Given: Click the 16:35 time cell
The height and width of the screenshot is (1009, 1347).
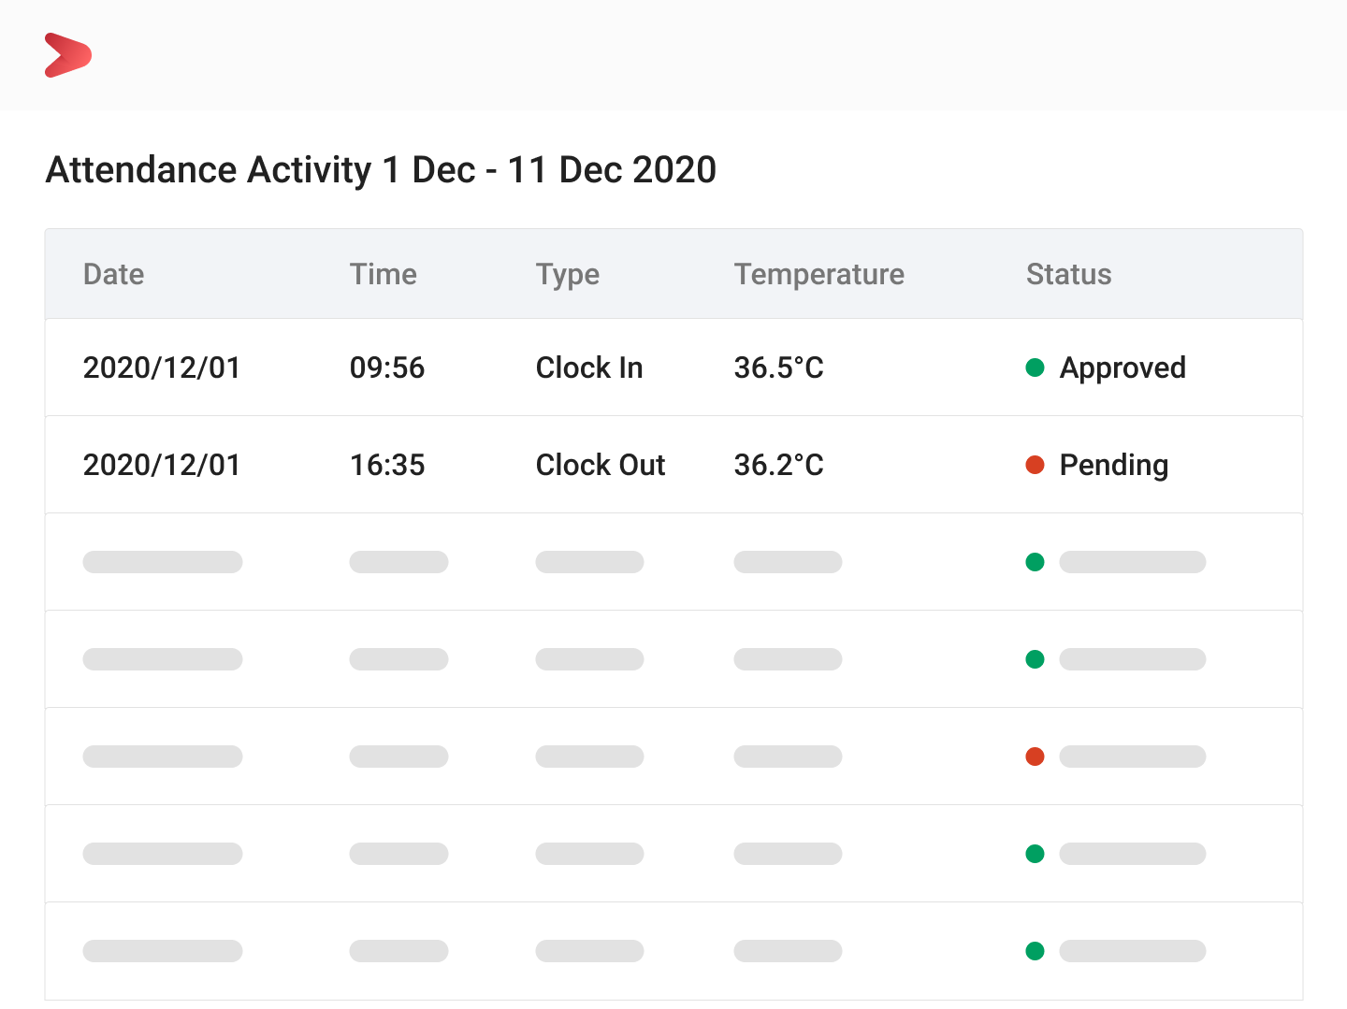Looking at the screenshot, I should (x=387, y=465).
